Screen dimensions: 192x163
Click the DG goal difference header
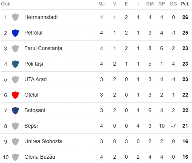(173, 4)
